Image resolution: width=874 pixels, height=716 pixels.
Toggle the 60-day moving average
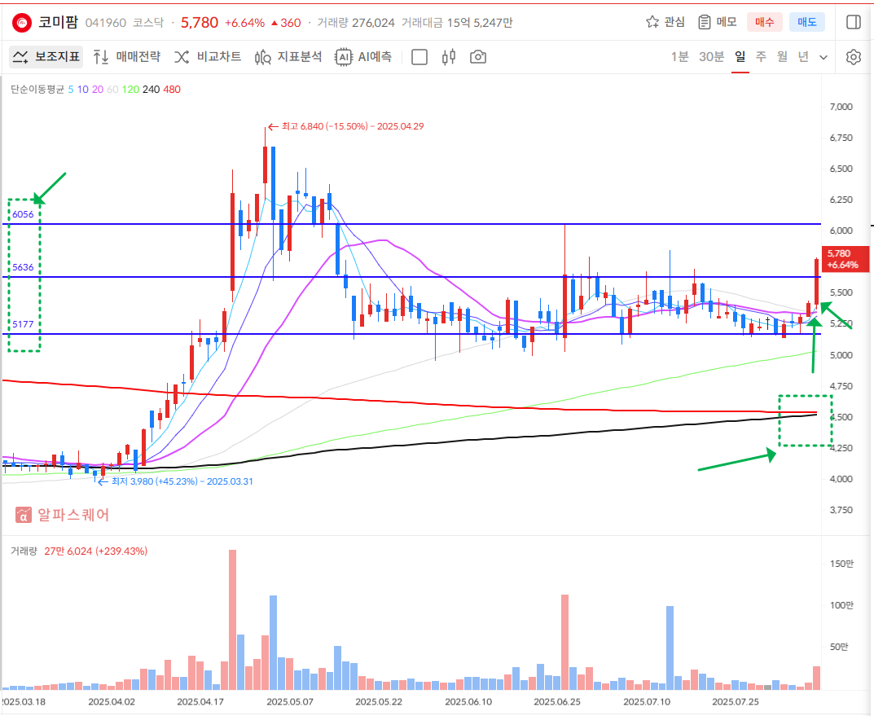click(x=112, y=89)
